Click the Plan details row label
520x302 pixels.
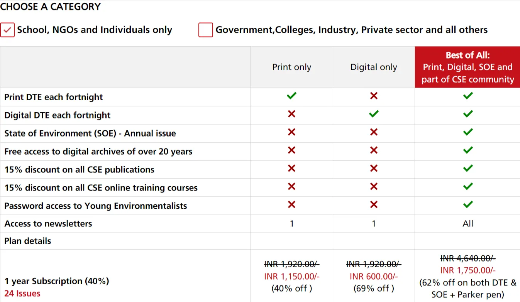(x=28, y=241)
